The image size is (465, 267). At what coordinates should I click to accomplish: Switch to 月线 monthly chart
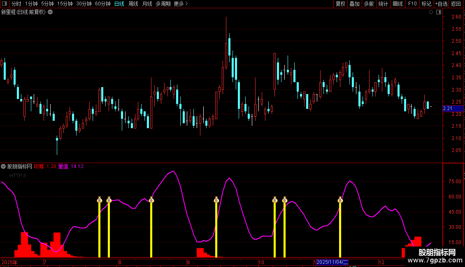pos(147,4)
